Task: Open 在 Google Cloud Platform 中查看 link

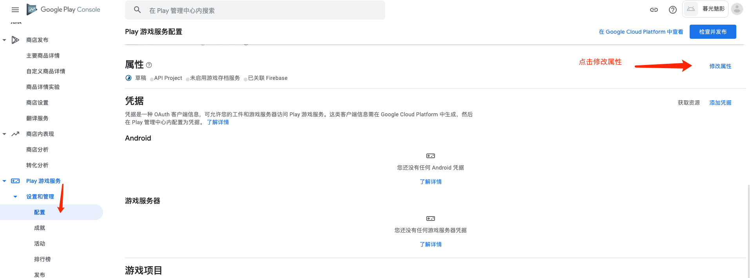Action: pyautogui.click(x=641, y=32)
